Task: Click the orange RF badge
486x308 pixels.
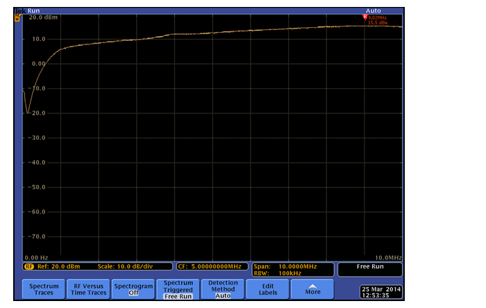Action: (x=29, y=266)
